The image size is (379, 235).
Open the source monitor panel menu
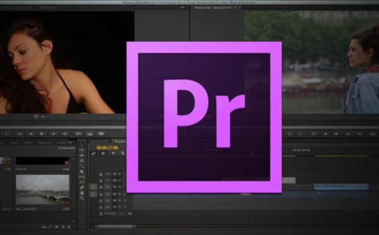(183, 8)
